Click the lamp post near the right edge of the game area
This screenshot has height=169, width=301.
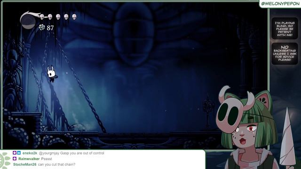(x=208, y=111)
